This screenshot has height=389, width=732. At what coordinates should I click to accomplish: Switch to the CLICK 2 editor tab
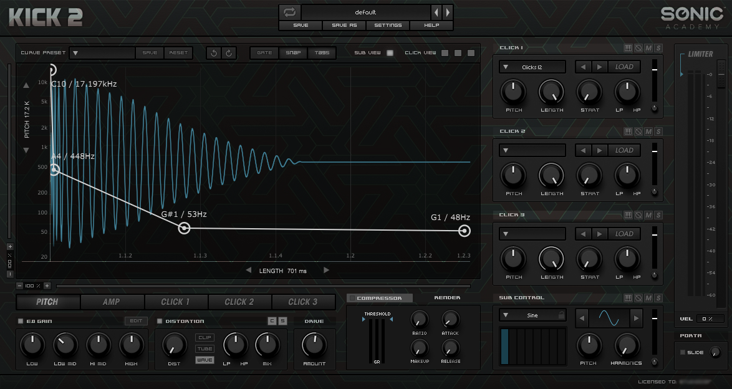coord(239,302)
